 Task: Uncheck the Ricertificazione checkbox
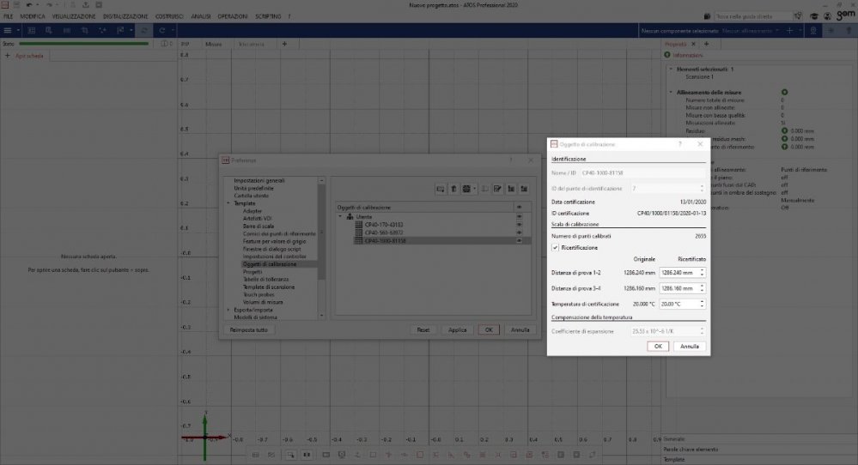point(555,247)
